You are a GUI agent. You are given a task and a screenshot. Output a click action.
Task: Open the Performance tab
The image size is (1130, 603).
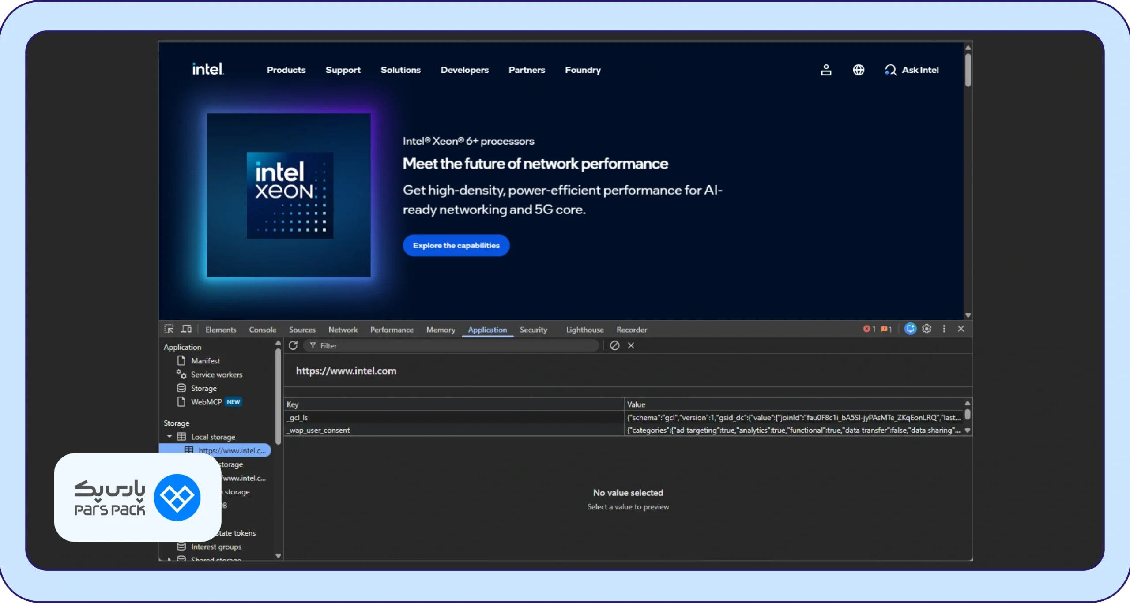[x=392, y=330]
